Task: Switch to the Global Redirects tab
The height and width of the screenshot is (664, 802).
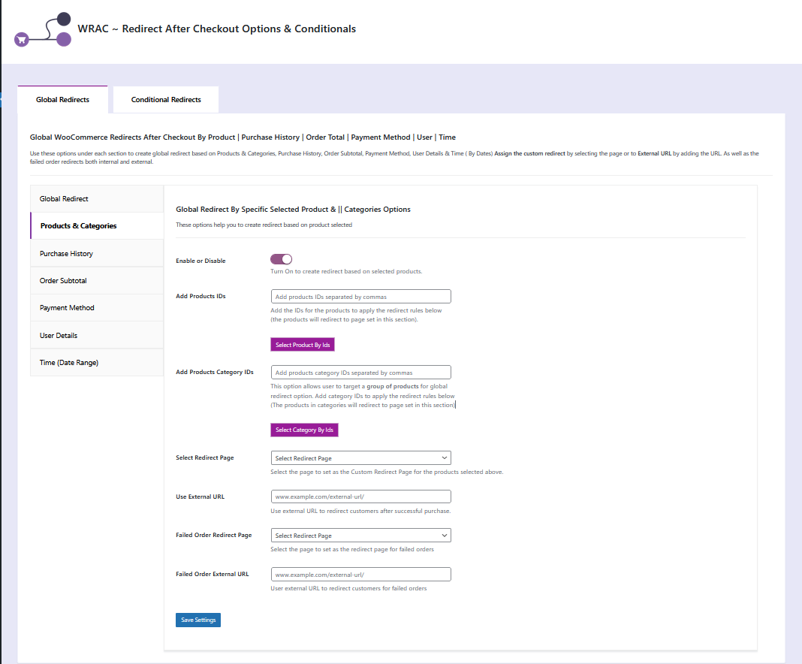Action: click(62, 100)
